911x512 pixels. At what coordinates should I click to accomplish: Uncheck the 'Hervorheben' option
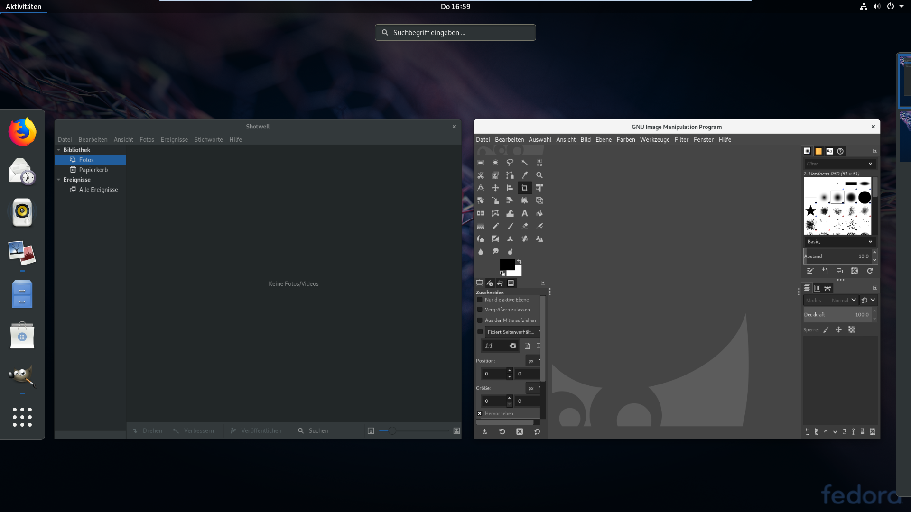[480, 413]
